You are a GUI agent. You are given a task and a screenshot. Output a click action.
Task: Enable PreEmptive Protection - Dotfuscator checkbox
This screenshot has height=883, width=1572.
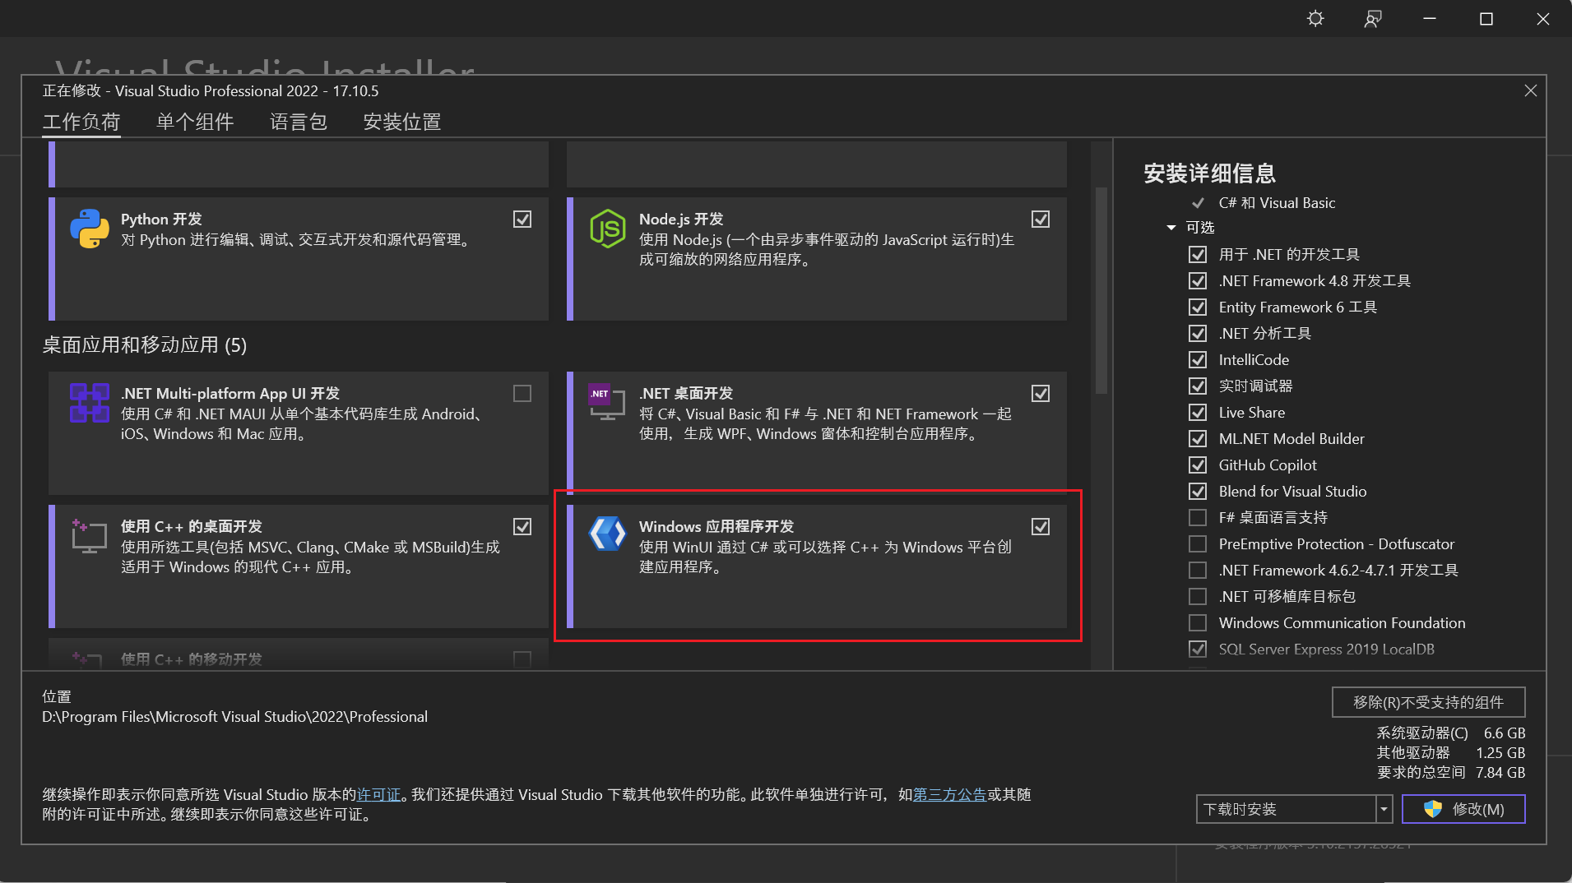pos(1198,543)
